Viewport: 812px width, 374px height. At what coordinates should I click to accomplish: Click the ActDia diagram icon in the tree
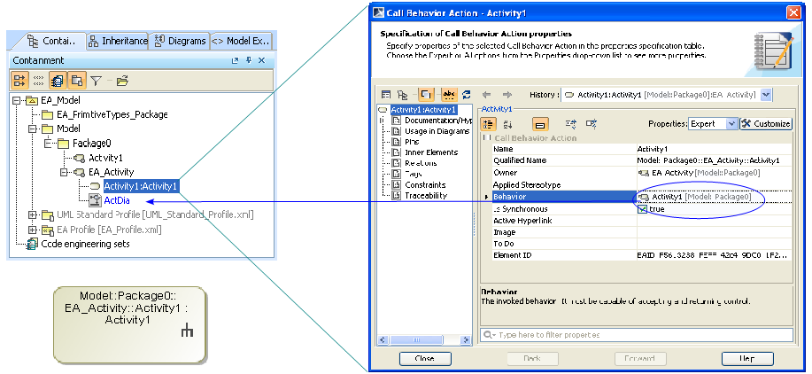[95, 200]
